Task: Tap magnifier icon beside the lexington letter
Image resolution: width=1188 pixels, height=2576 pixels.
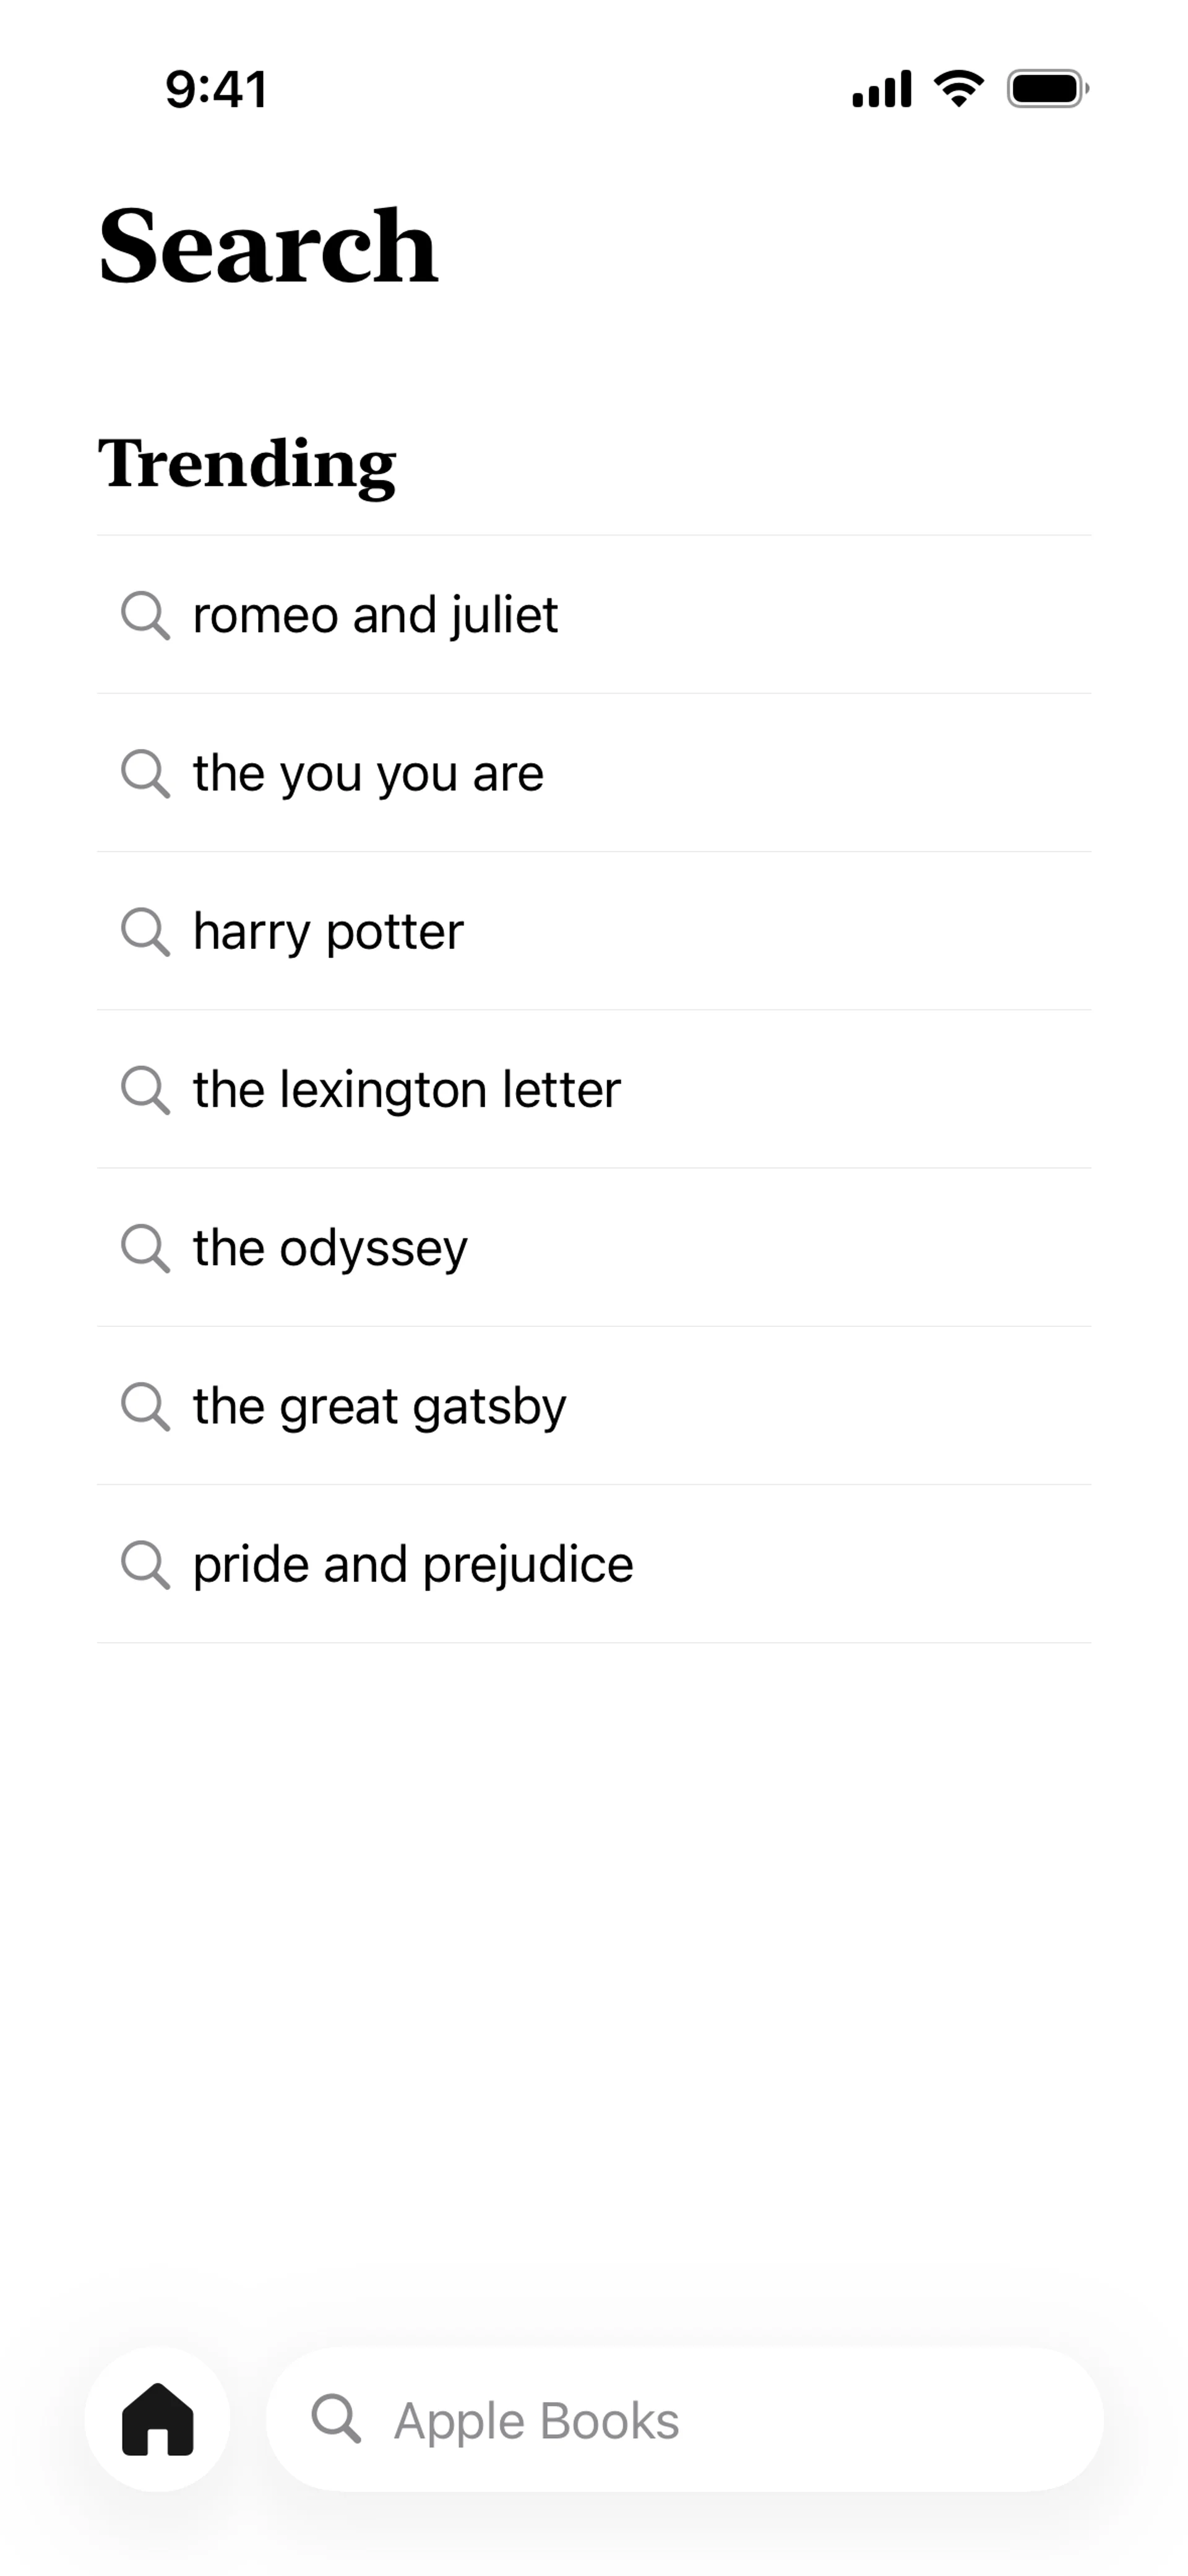Action: coord(145,1089)
